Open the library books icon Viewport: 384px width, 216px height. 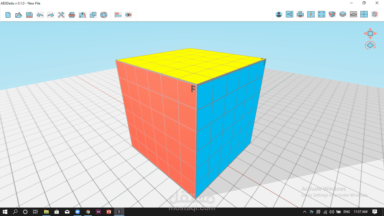pos(82,15)
